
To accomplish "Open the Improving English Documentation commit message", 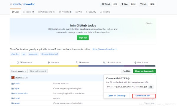I will click(69, 93).
